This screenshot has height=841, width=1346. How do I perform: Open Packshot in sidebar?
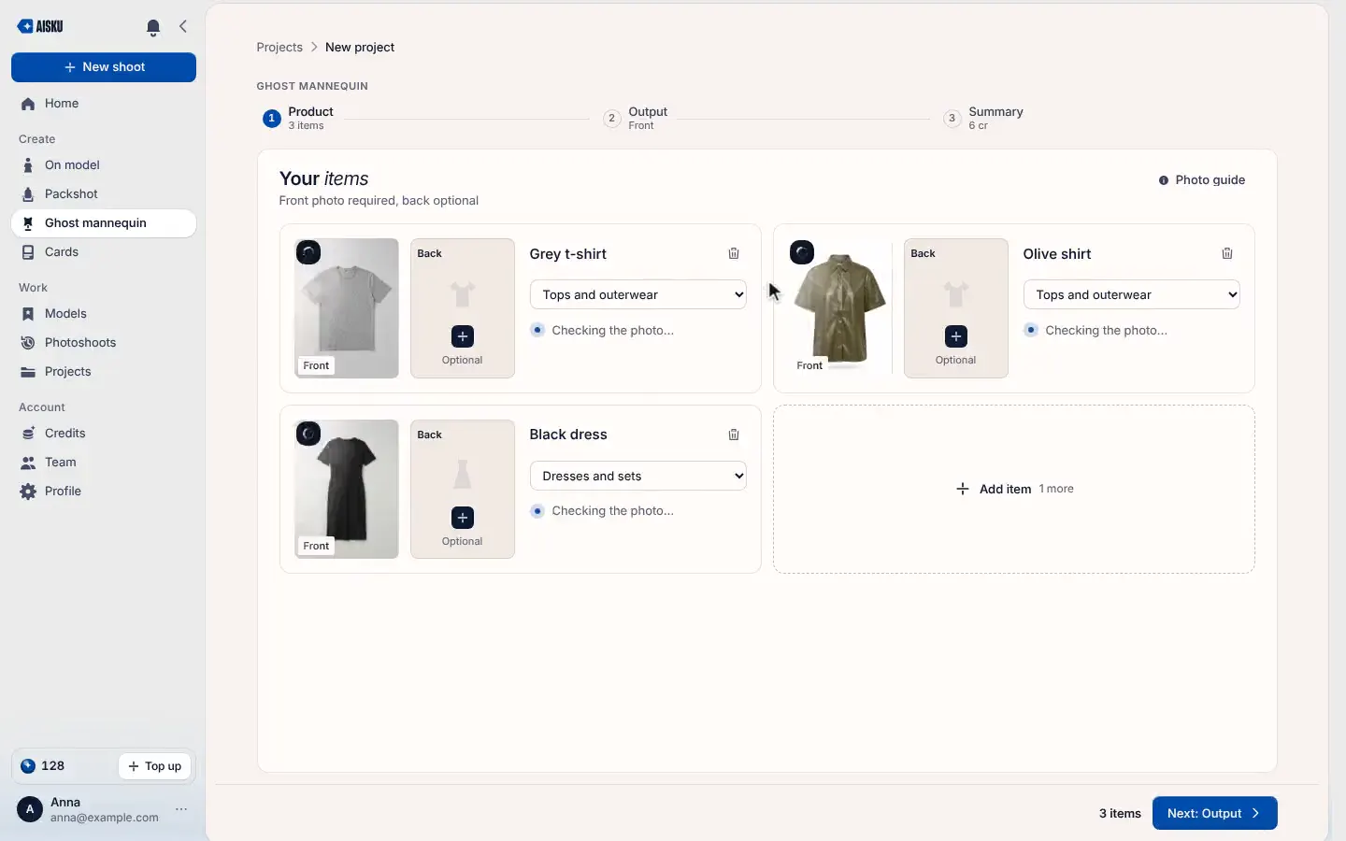(x=104, y=194)
